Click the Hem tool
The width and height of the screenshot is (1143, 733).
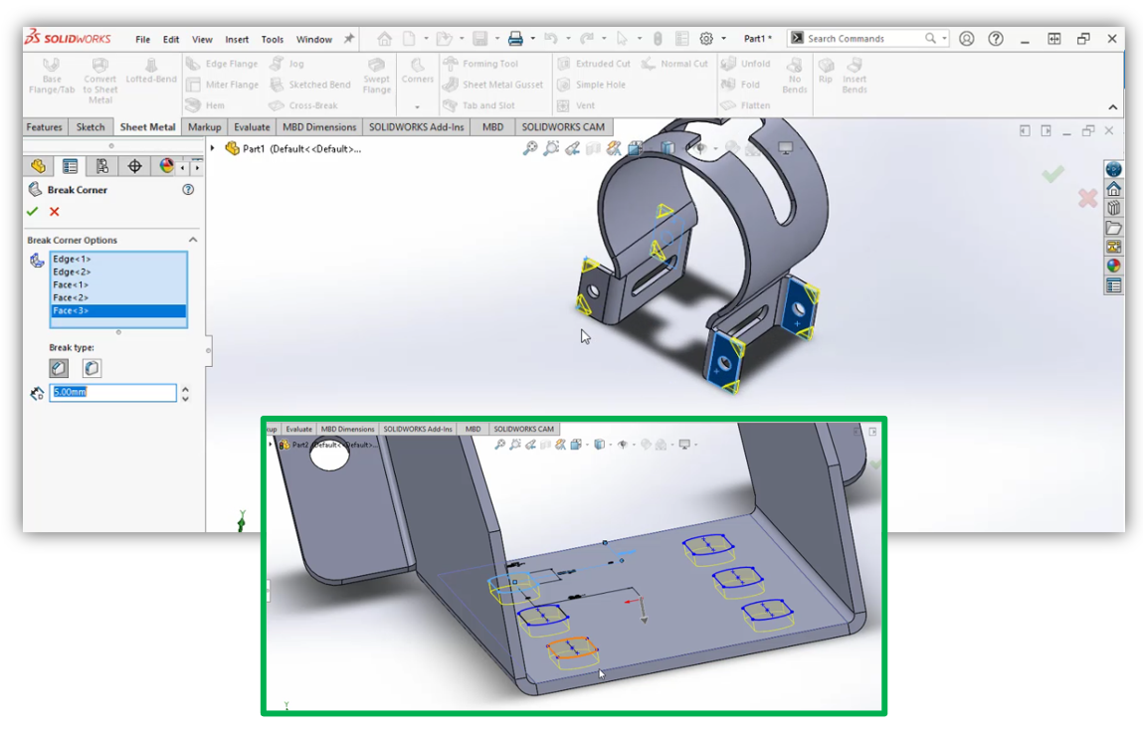206,104
